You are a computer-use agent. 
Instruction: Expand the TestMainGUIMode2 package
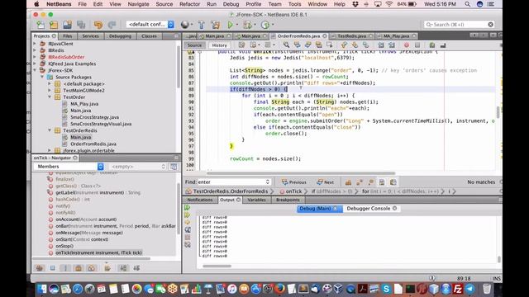[x=50, y=90]
